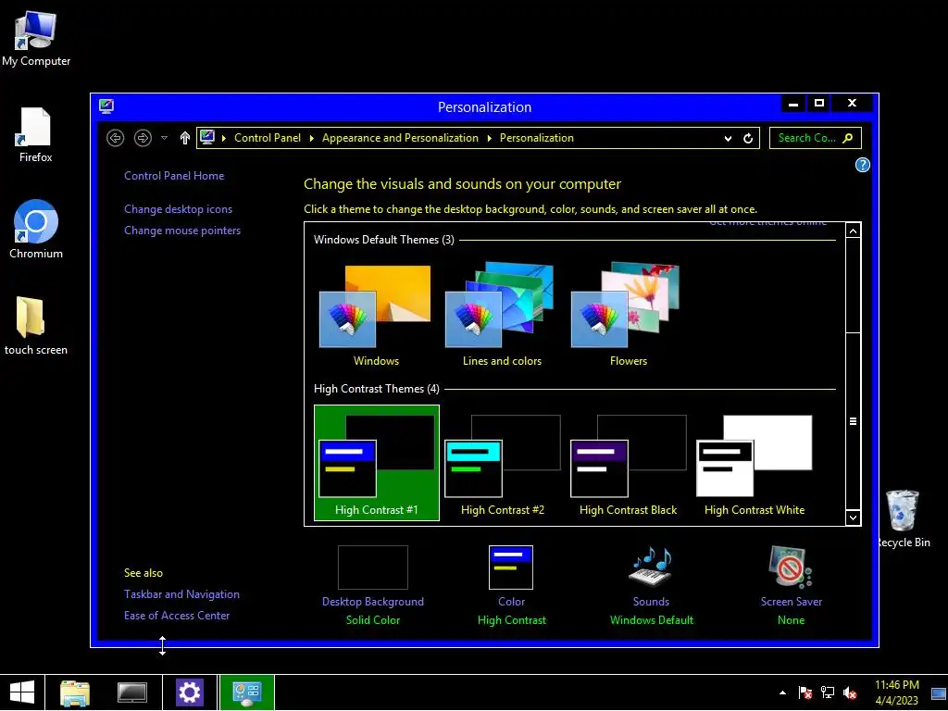The height and width of the screenshot is (711, 948).
Task: Select the High Contrast #2 theme
Action: (503, 463)
